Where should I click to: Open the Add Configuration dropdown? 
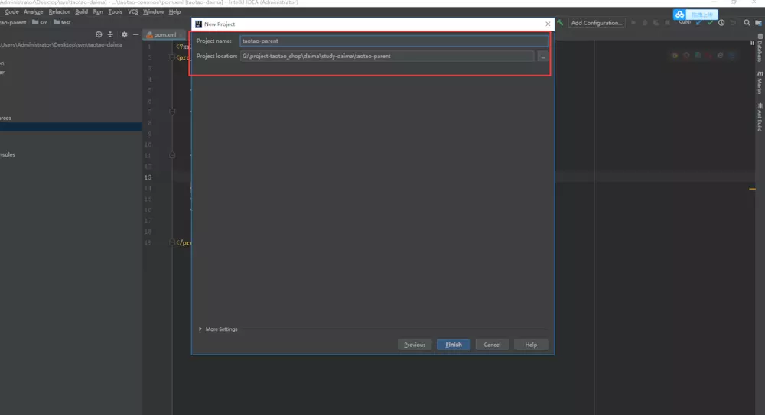coord(596,23)
